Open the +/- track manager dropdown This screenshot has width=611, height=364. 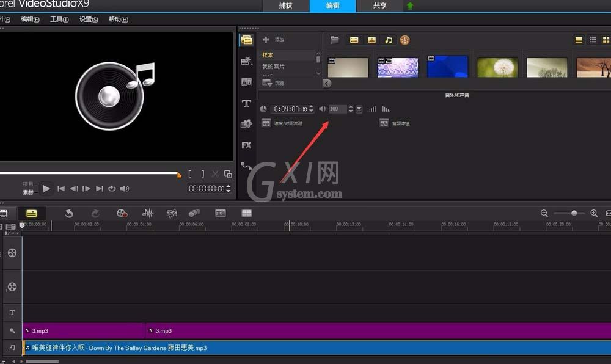[12, 233]
